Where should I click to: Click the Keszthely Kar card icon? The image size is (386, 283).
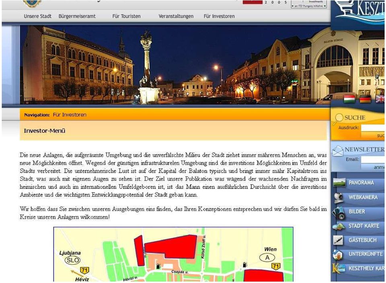339,269
